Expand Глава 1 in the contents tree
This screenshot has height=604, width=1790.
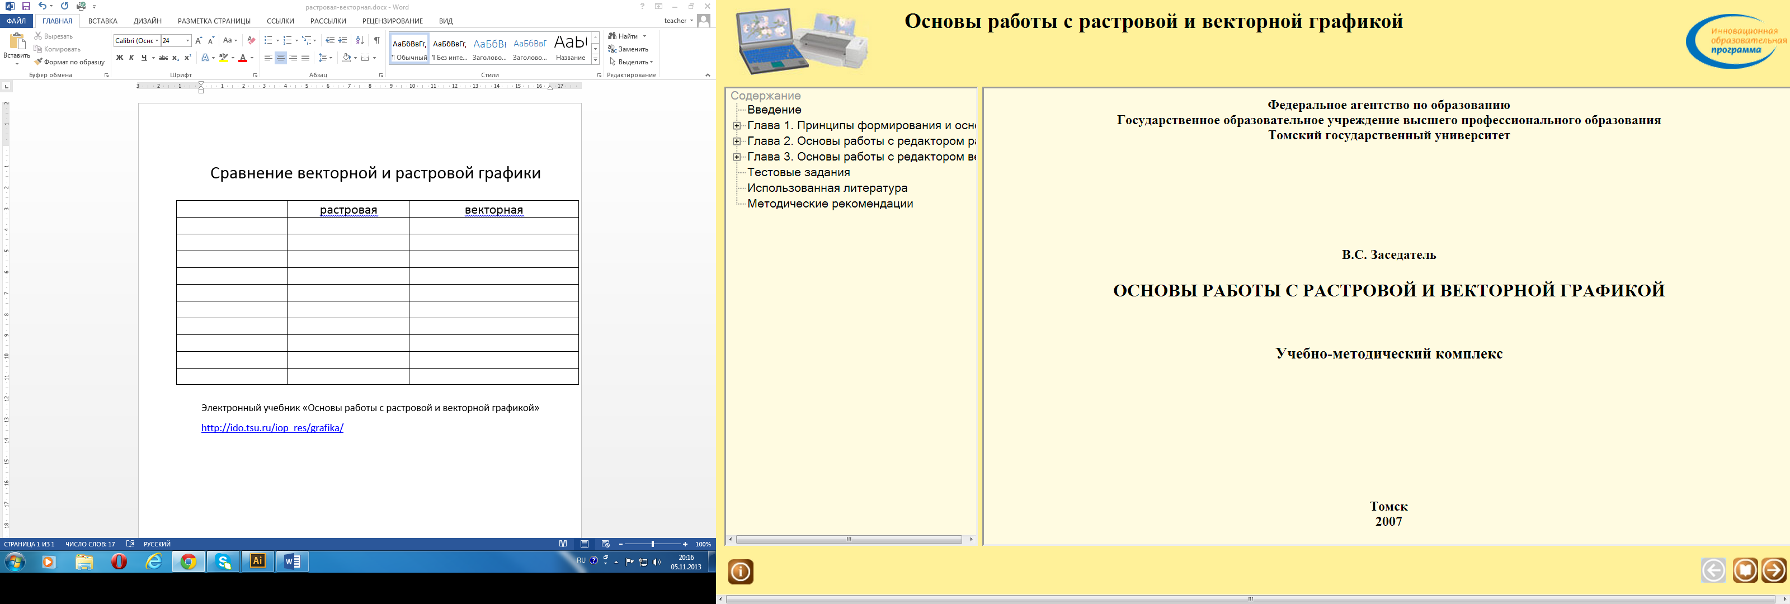tap(737, 126)
